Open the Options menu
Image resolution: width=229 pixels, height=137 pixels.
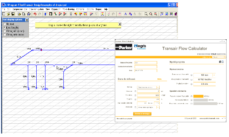tap(90, 9)
